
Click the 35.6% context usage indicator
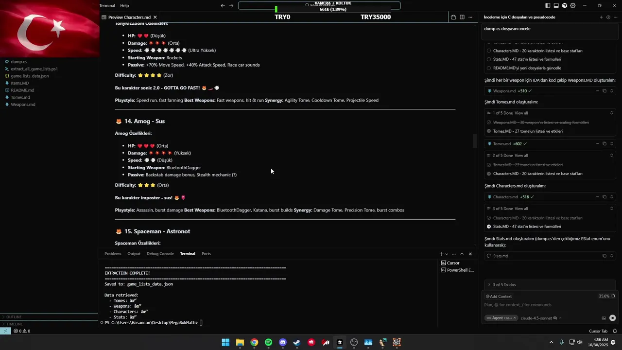click(x=606, y=296)
